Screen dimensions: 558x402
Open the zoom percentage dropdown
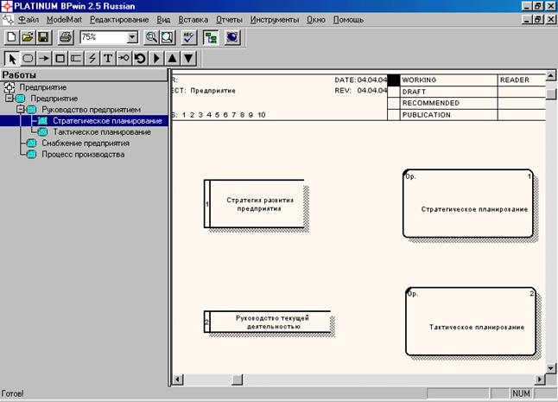pyautogui.click(x=132, y=37)
